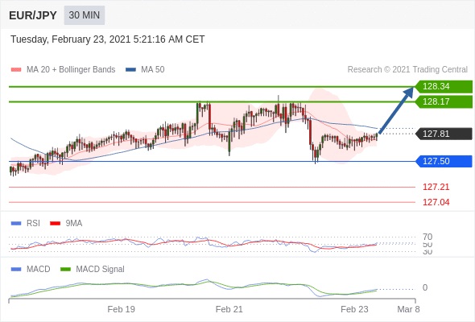Select the 128.17 green resistance price tag
The image size is (475, 322).
444,101
